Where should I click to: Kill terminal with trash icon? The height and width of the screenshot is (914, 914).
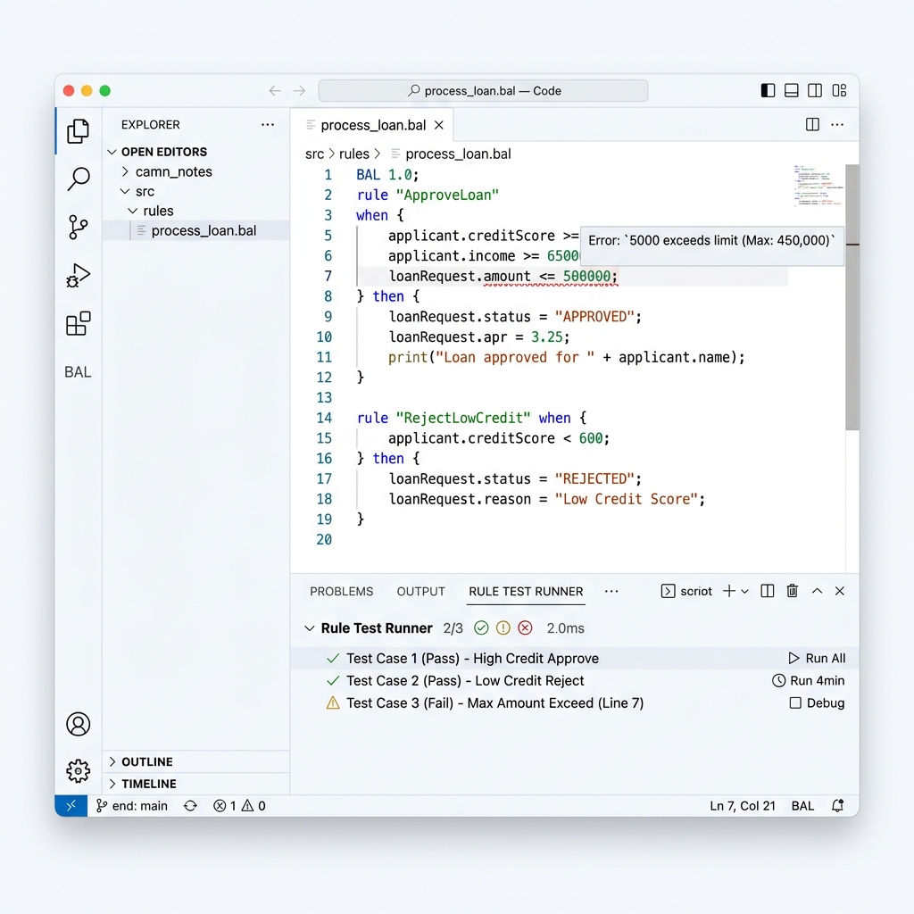point(793,591)
